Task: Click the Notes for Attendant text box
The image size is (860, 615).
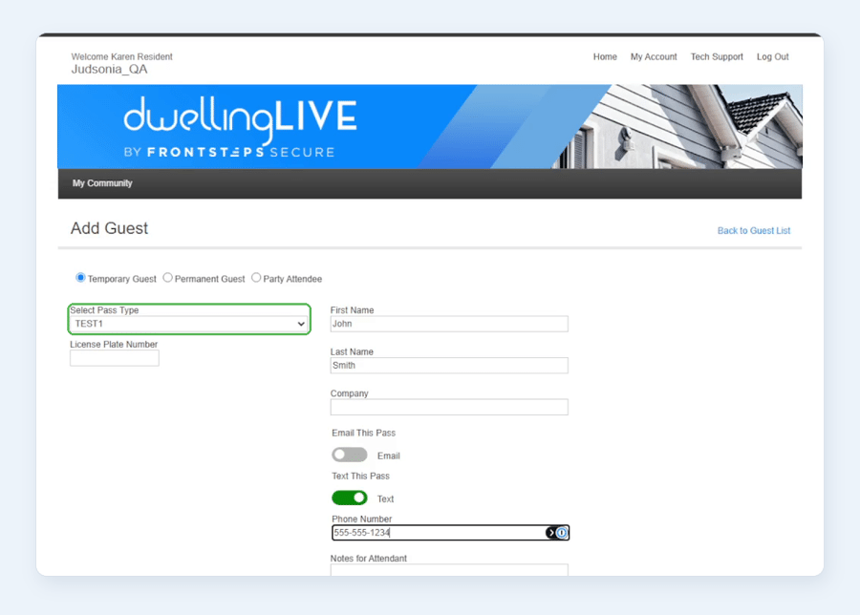Action: pyautogui.click(x=449, y=570)
